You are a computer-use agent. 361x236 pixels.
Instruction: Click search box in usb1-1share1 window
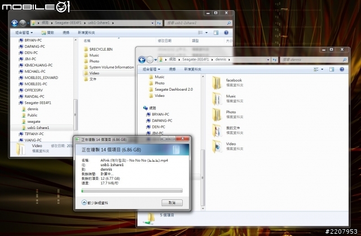pos(198,23)
